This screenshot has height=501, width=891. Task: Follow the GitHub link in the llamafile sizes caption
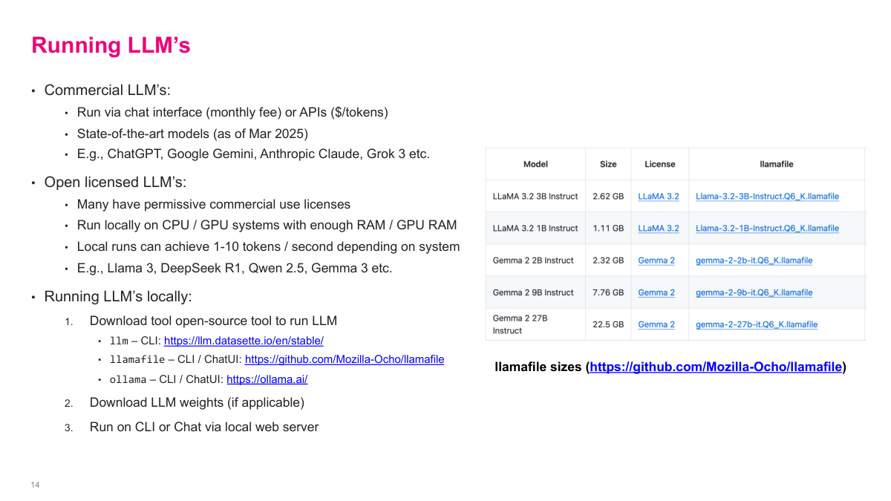(716, 367)
